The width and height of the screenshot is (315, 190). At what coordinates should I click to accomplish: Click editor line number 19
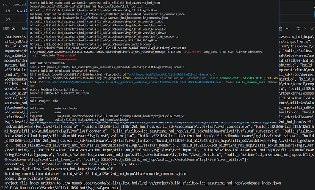8,11
